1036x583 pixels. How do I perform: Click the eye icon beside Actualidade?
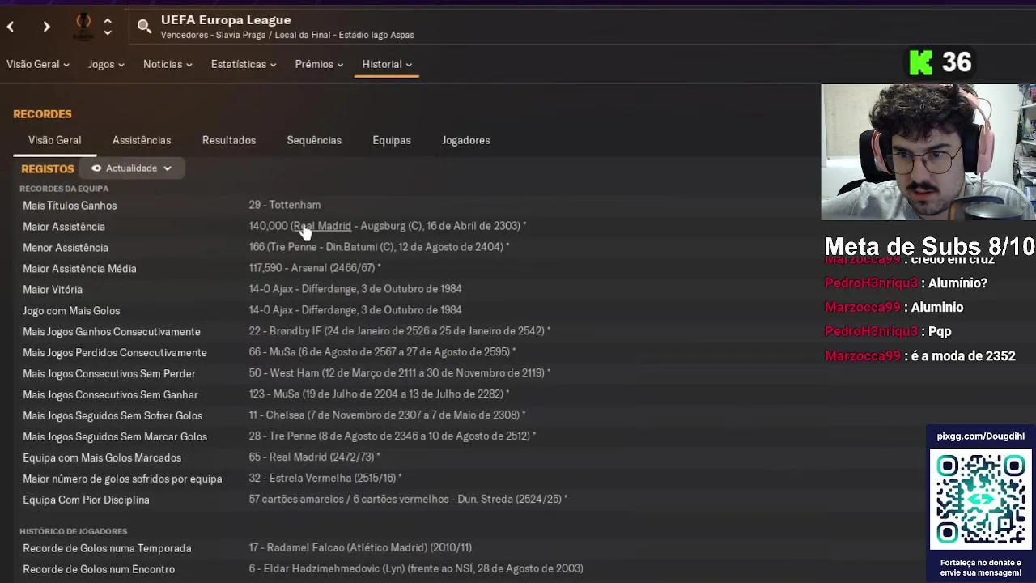coord(96,168)
